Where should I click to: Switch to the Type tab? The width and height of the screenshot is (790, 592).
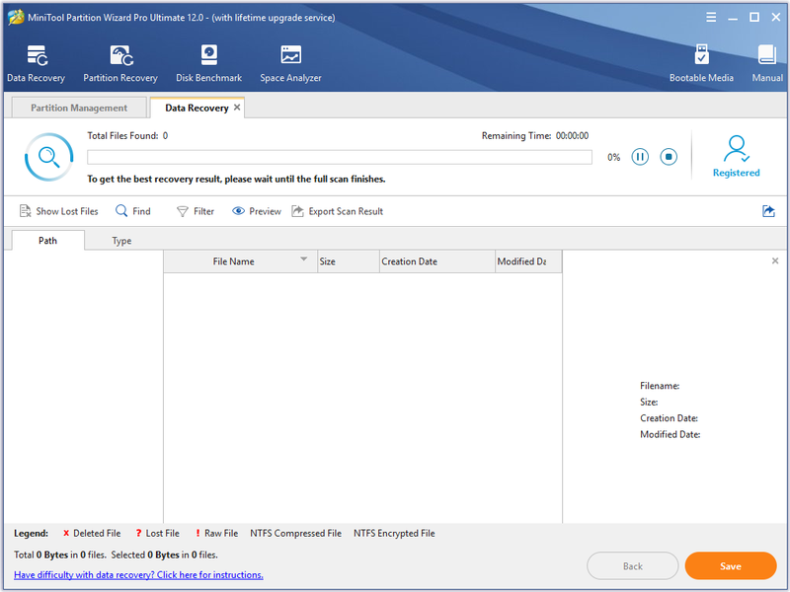coord(121,241)
